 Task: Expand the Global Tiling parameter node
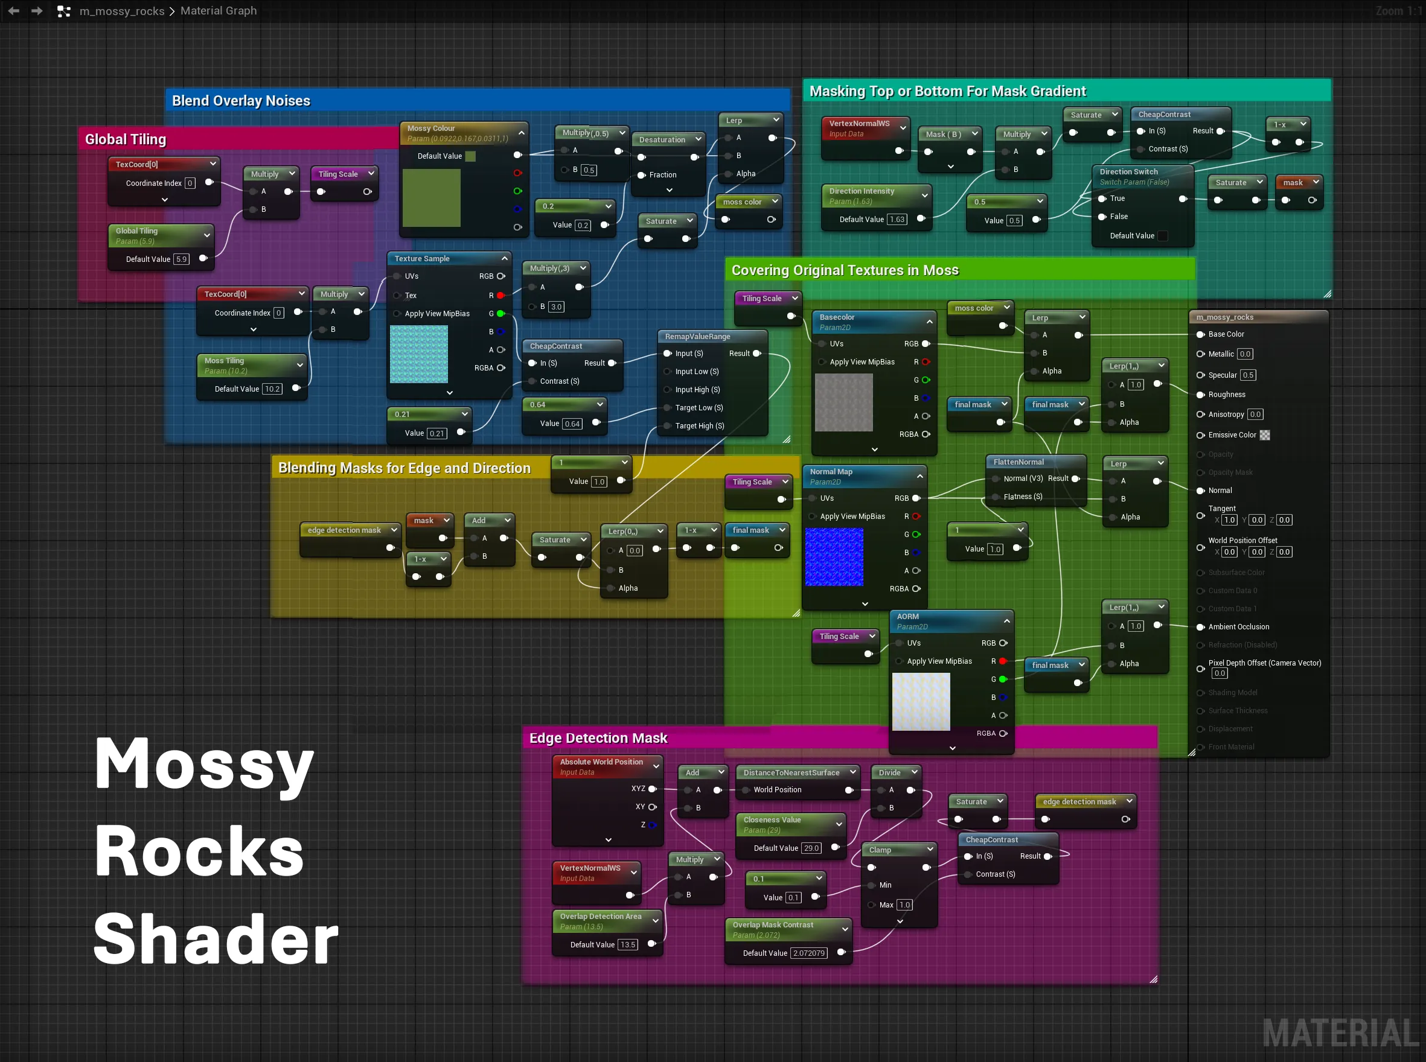click(206, 235)
